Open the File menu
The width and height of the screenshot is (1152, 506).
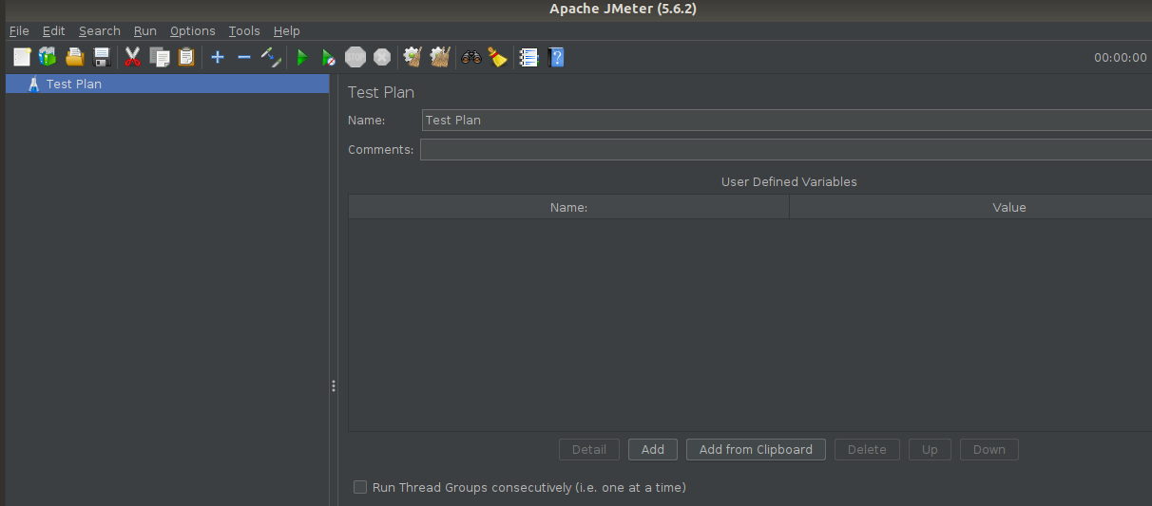[x=19, y=30]
